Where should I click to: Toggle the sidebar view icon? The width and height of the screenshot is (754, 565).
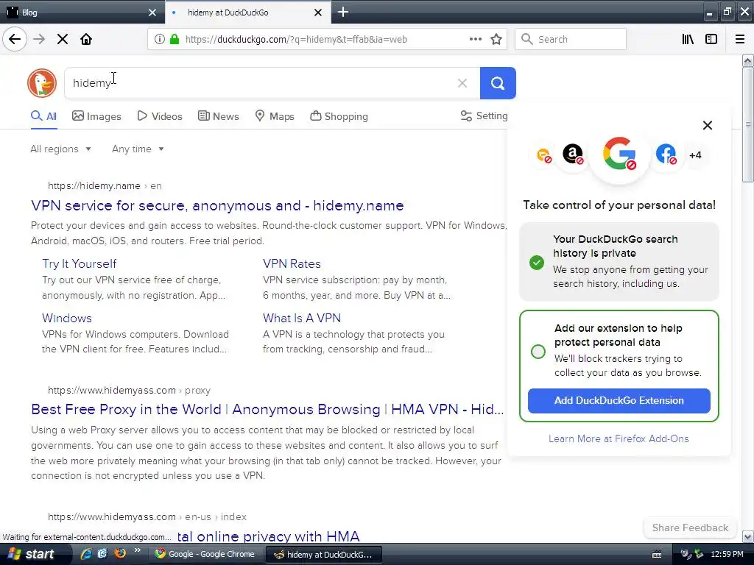point(711,39)
